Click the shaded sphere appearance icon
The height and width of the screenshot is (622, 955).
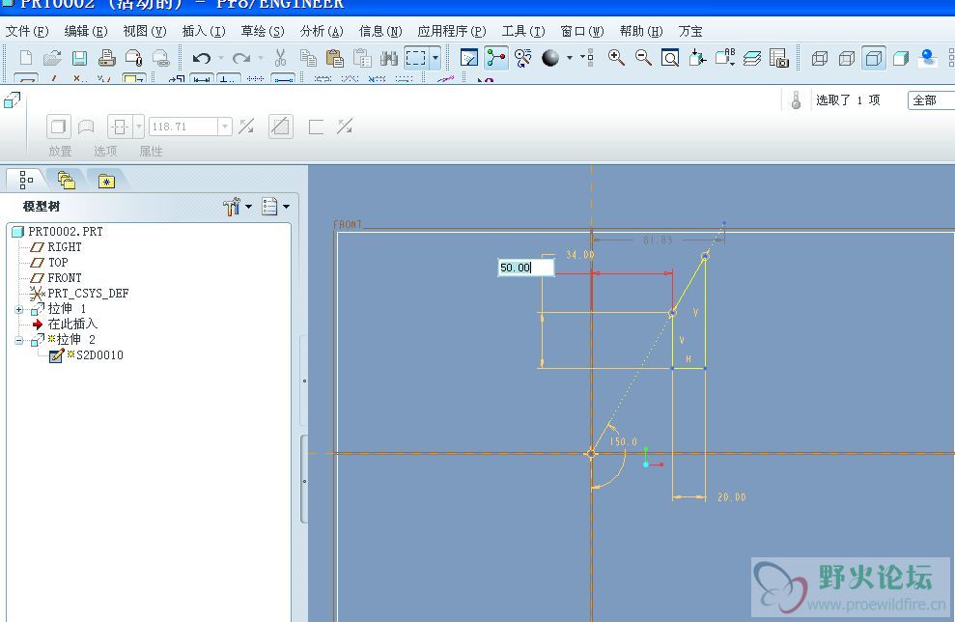[x=550, y=58]
